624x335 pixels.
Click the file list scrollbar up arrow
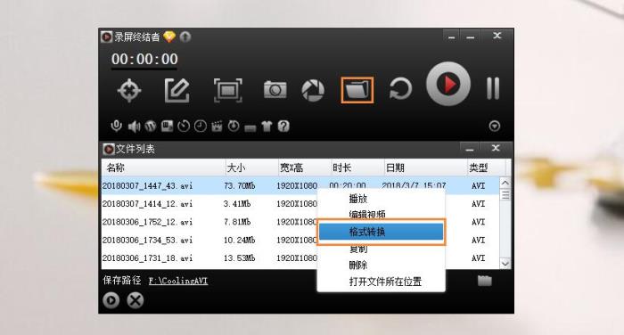click(x=505, y=183)
